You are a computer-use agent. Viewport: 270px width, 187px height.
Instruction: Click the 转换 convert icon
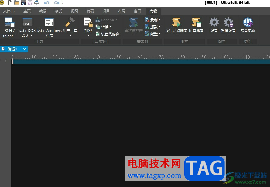point(98,27)
